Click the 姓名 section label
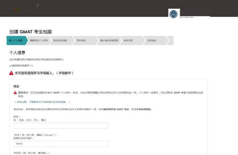 [x=16, y=86]
